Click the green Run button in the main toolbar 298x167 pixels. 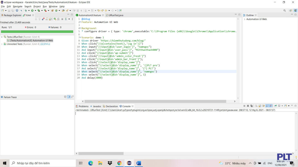[x=32, y=11]
